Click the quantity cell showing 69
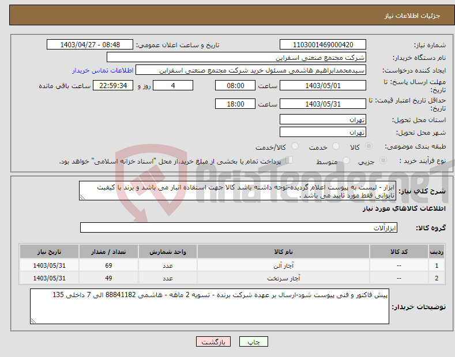Viewport: 455px width, 357px height. coord(108,265)
